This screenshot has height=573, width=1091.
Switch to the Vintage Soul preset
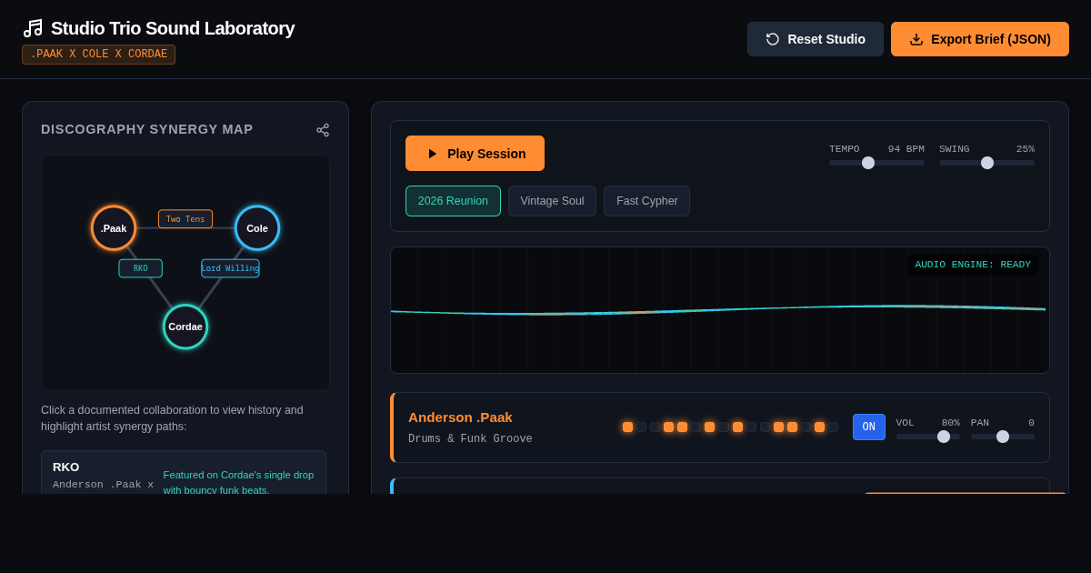pyautogui.click(x=552, y=201)
